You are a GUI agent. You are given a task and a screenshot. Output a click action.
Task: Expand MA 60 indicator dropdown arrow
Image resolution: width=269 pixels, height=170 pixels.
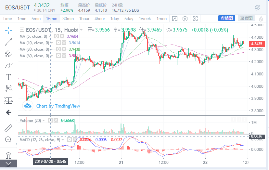(52, 56)
